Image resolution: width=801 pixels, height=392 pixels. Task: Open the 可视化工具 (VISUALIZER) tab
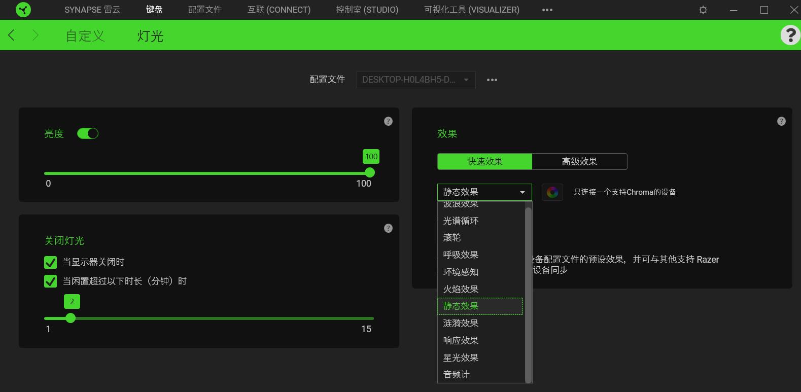[472, 10]
